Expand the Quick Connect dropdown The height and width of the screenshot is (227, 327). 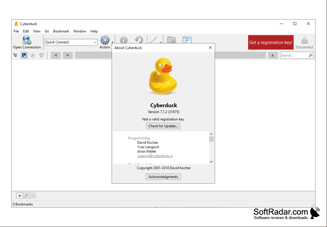point(95,42)
